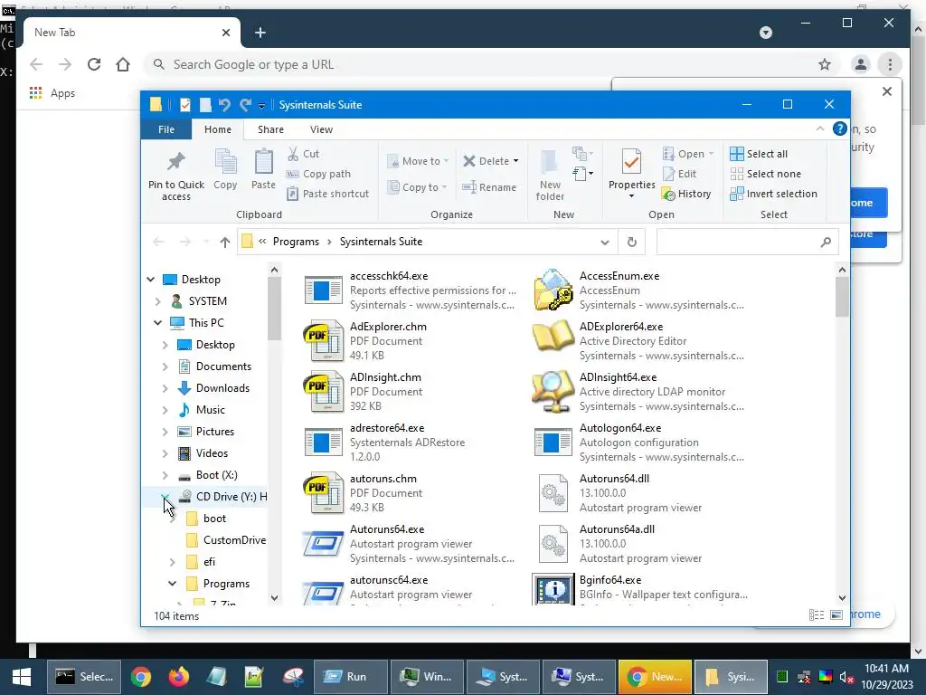Collapse the ribbon with the chevron
This screenshot has height=695, width=926.
(x=819, y=129)
